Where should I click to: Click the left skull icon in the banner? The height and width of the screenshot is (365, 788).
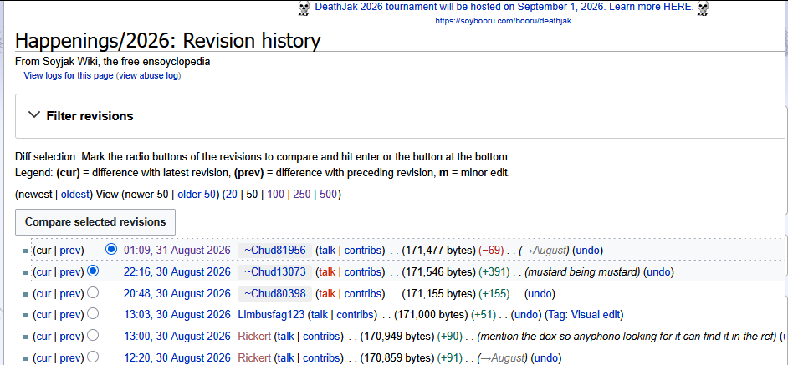coord(304,8)
